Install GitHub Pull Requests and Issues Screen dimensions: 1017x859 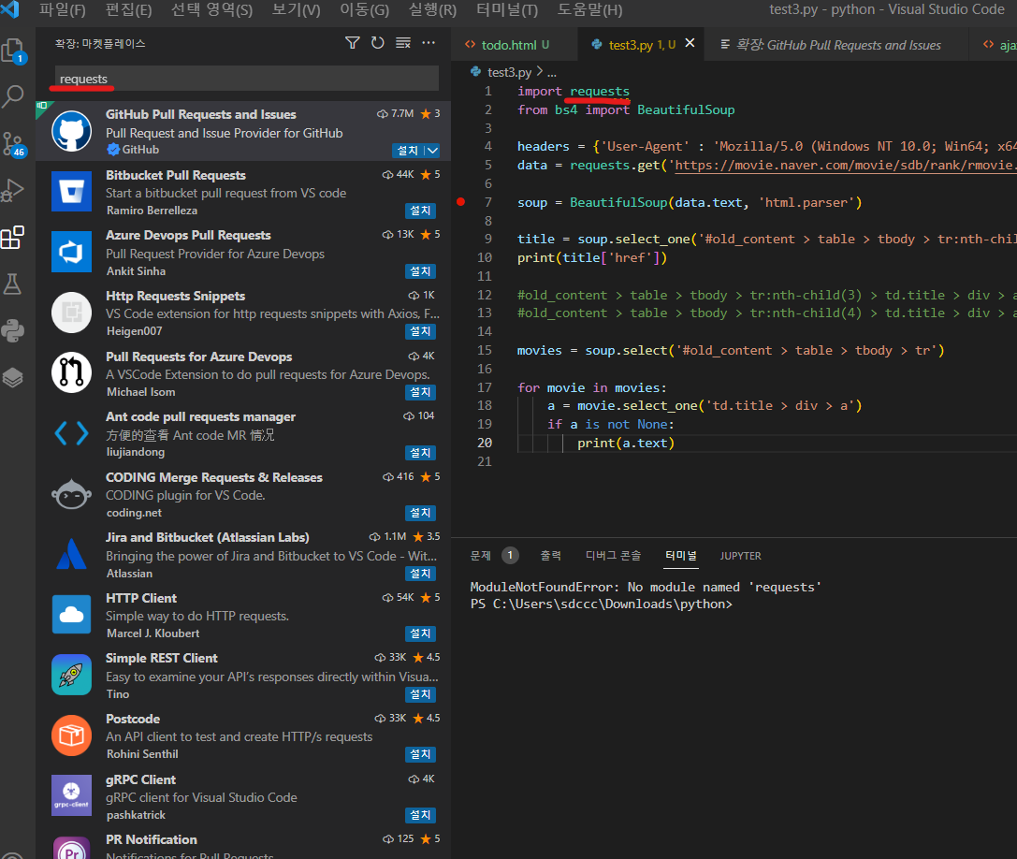pyautogui.click(x=408, y=151)
